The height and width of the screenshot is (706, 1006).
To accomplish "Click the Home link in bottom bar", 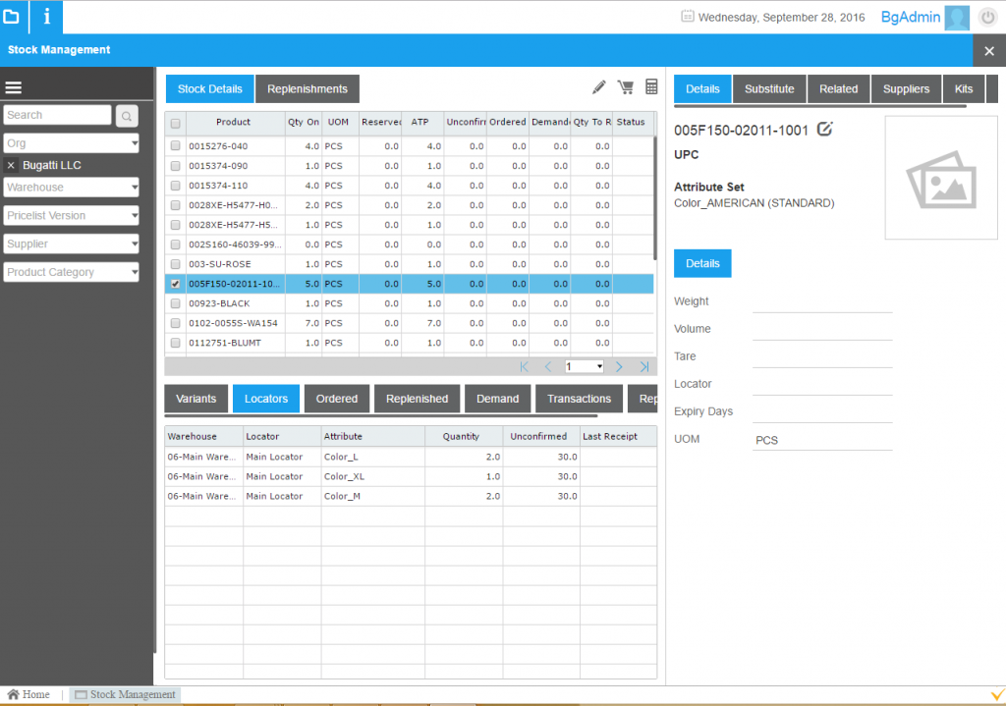I will (x=35, y=694).
